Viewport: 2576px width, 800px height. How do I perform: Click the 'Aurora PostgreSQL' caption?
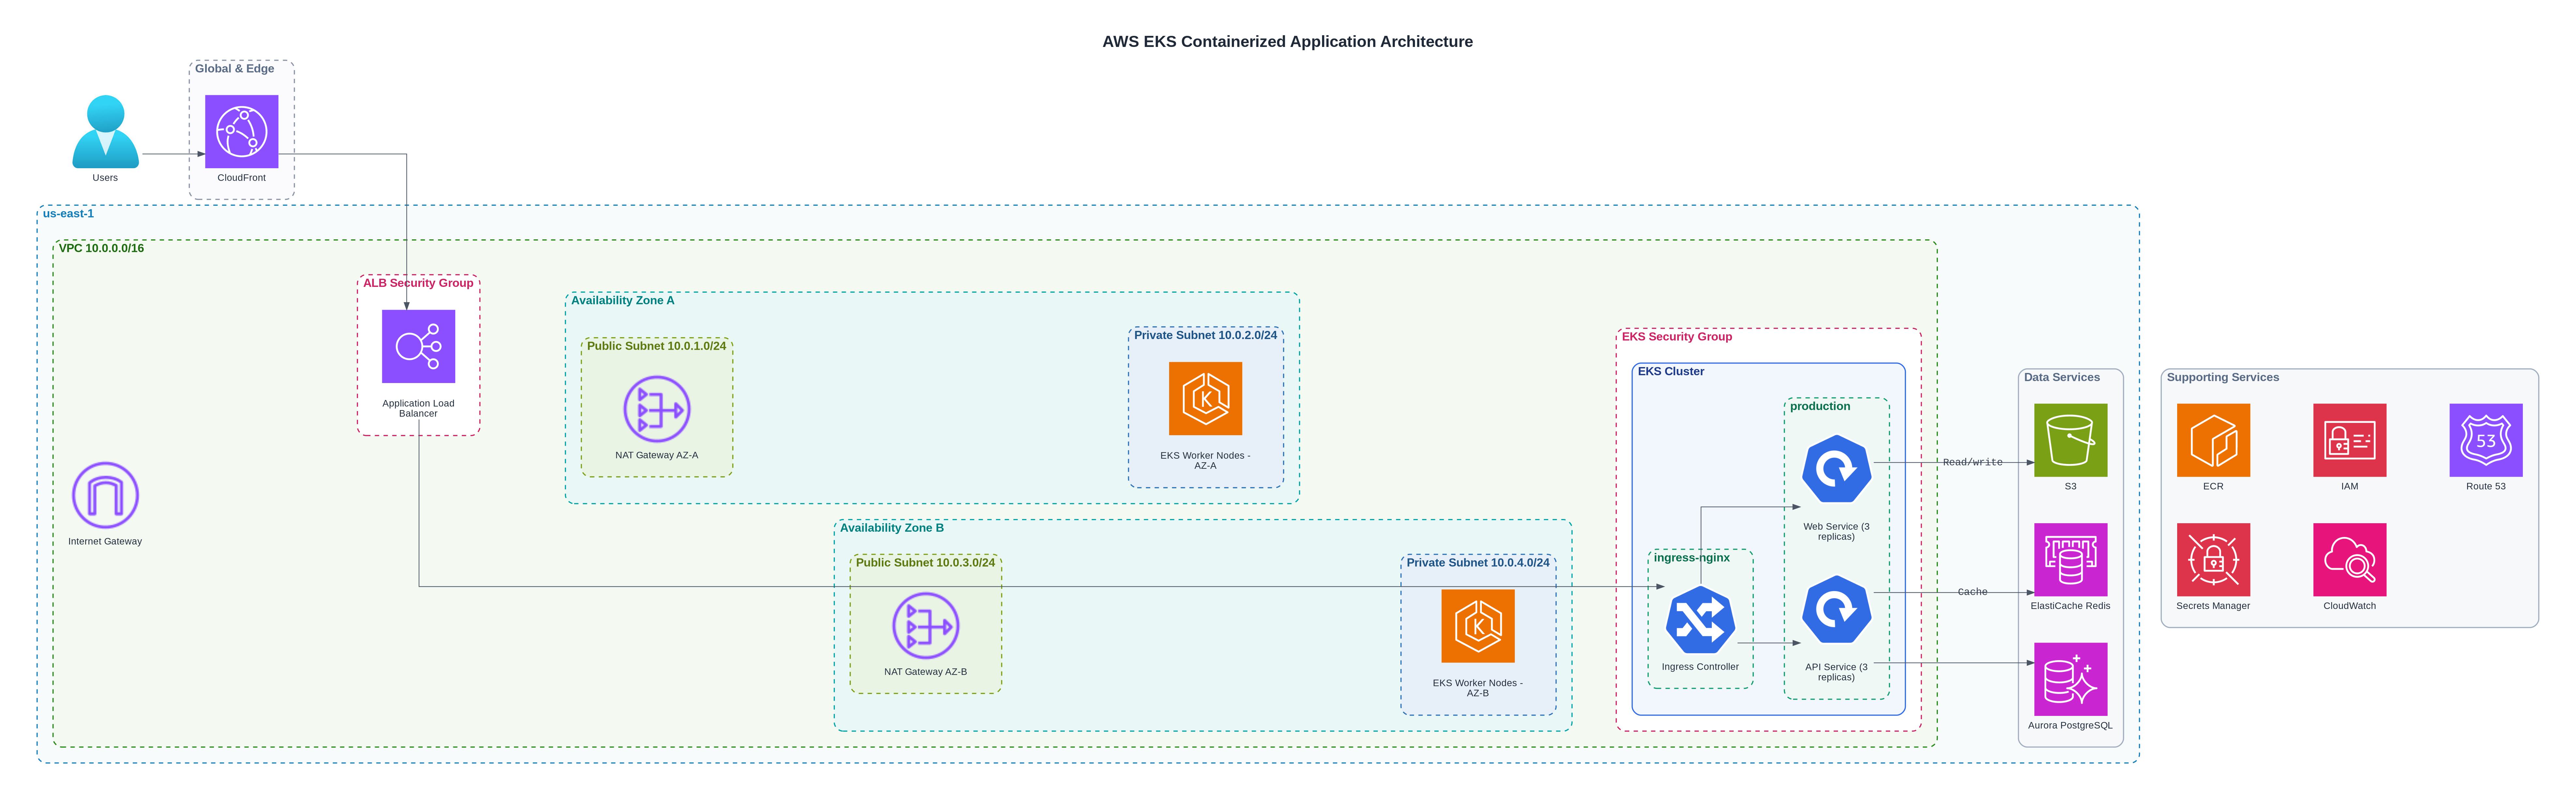pyautogui.click(x=2070, y=726)
